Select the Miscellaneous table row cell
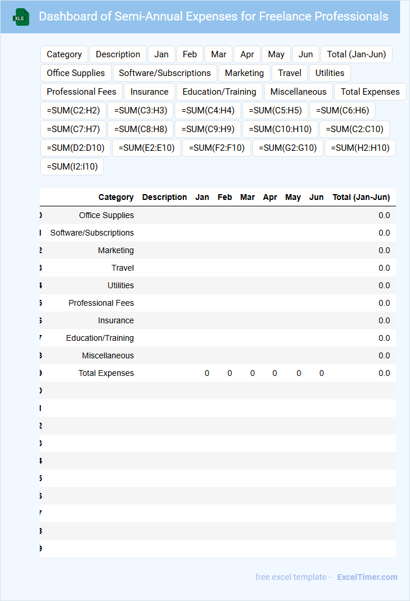 pos(108,355)
